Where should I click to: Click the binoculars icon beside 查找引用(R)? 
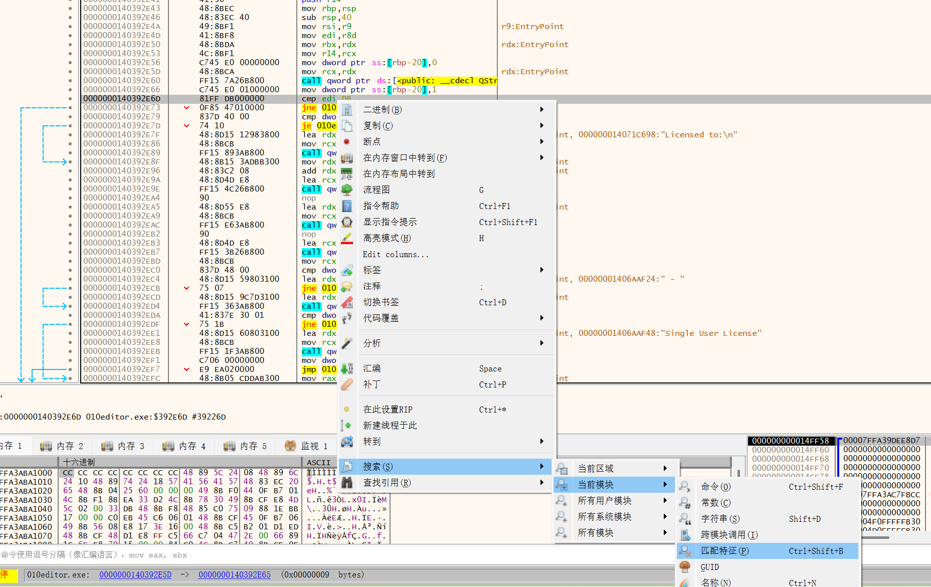pyautogui.click(x=346, y=483)
